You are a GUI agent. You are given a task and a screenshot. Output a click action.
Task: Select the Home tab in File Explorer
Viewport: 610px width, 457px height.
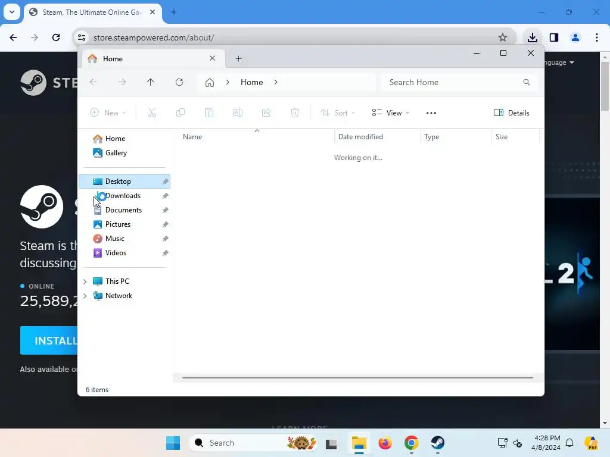coord(152,59)
